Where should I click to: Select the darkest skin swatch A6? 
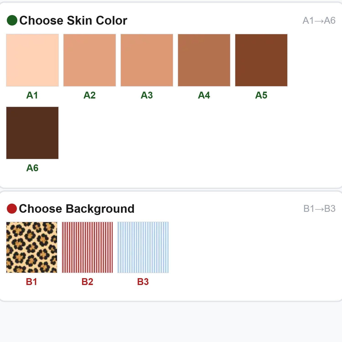pos(32,133)
